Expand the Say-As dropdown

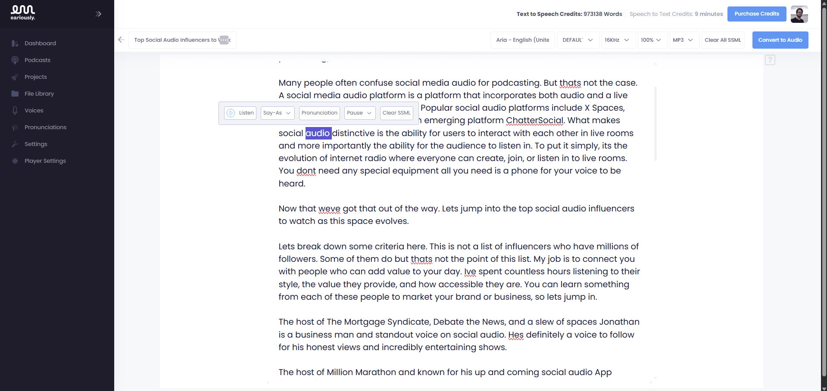[277, 113]
